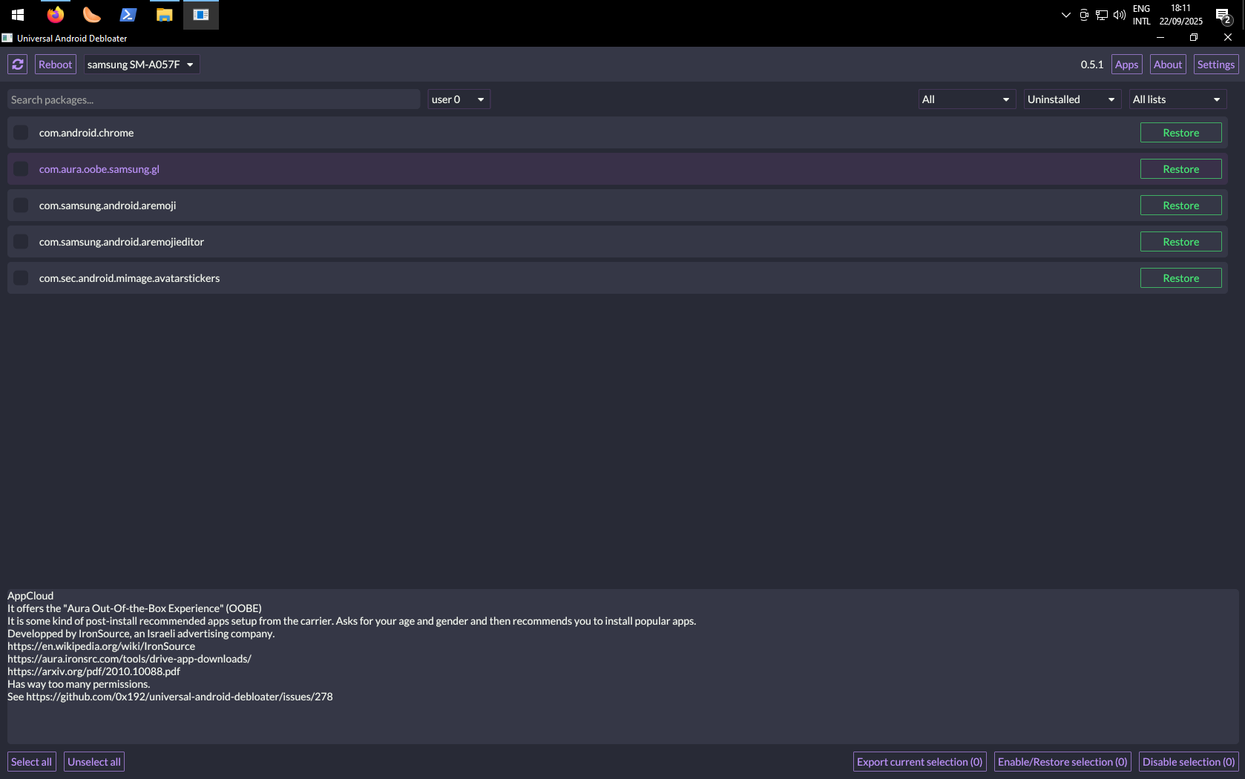Open the orange slice app in taskbar
Viewport: 1245px width, 779px height.
coord(91,15)
